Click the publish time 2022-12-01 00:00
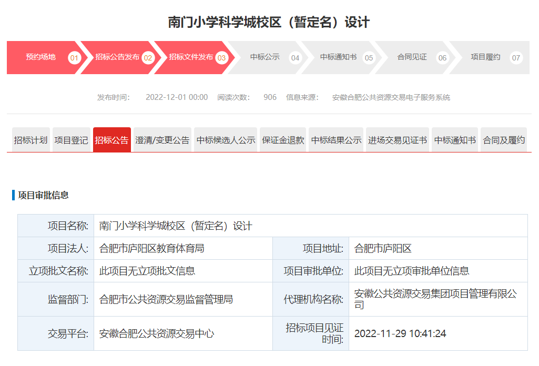This screenshot has width=539, height=366. (177, 97)
